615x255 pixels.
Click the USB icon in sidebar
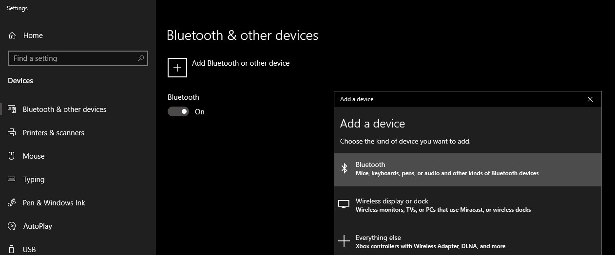click(x=12, y=249)
